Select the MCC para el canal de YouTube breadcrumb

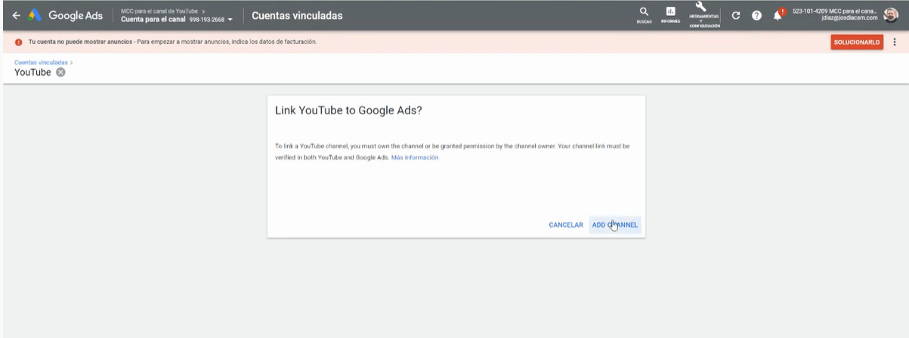(x=161, y=11)
